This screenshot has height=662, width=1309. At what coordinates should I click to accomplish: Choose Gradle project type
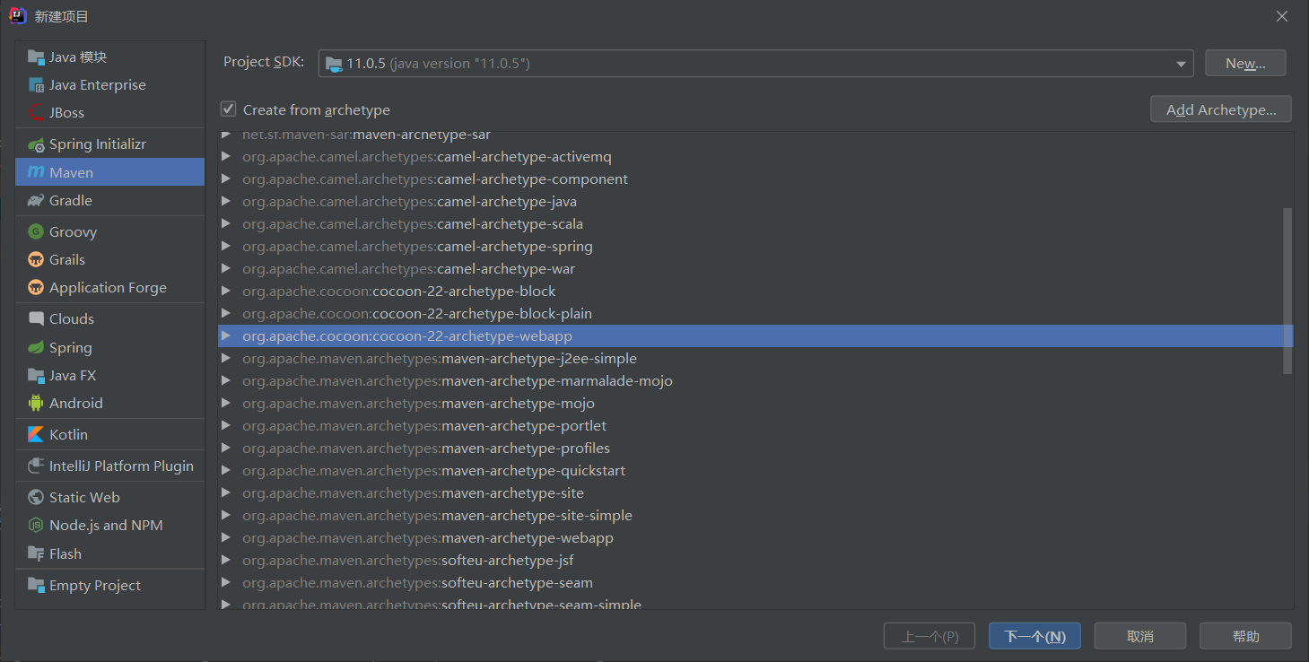(109, 201)
